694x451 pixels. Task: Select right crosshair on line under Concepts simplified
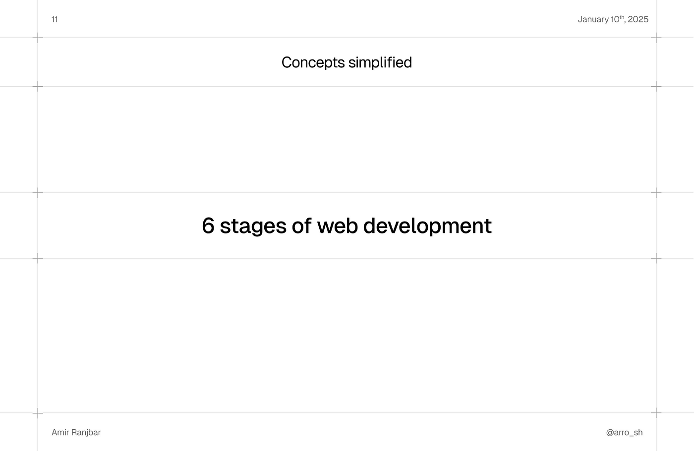click(656, 87)
